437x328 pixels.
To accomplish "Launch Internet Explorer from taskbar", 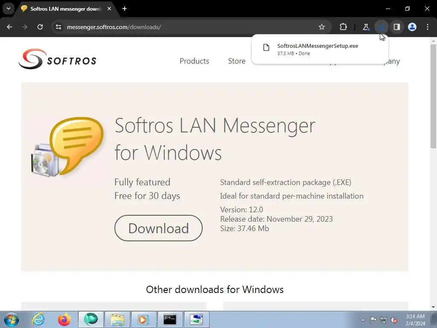I will click(x=38, y=319).
